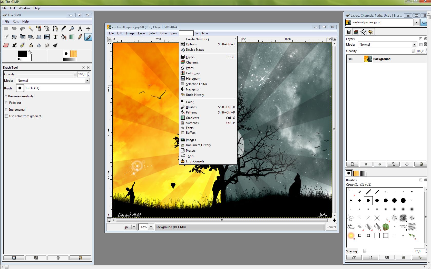Select the Rotate tool

pyautogui.click(x=14, y=37)
